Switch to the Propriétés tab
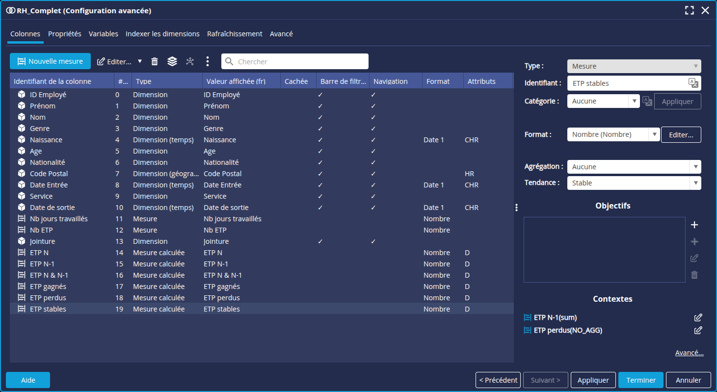This screenshot has width=717, height=392. [x=64, y=34]
